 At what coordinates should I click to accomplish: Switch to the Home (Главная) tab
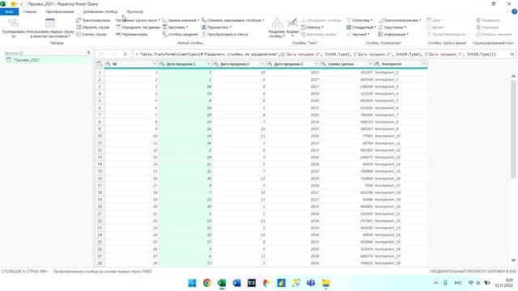click(30, 12)
